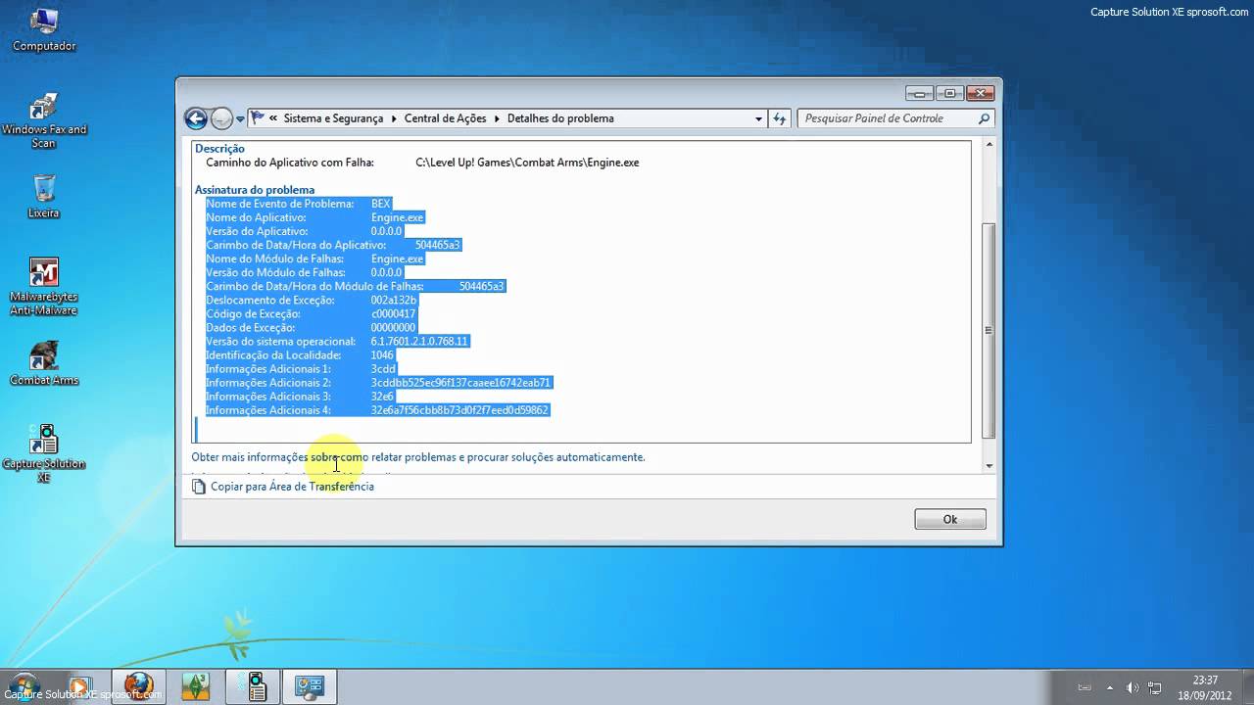The image size is (1254, 705).
Task: Open arrow after Sistema e Segurança breadcrumb
Action: [x=394, y=118]
